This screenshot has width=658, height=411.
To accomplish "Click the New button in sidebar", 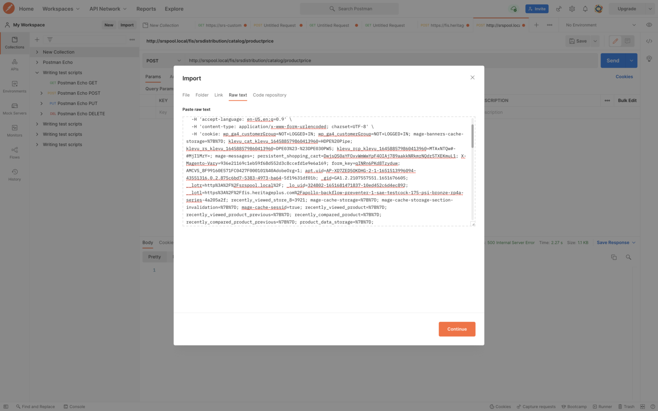I will (x=109, y=25).
